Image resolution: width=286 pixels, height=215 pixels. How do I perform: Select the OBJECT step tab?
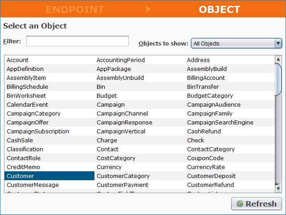pyautogui.click(x=219, y=9)
